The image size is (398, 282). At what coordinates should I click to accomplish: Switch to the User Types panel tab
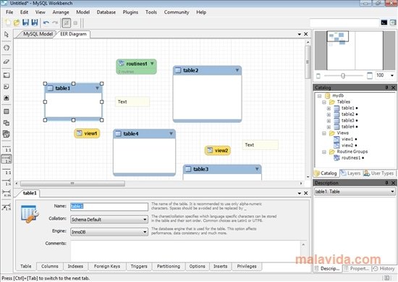pos(378,173)
